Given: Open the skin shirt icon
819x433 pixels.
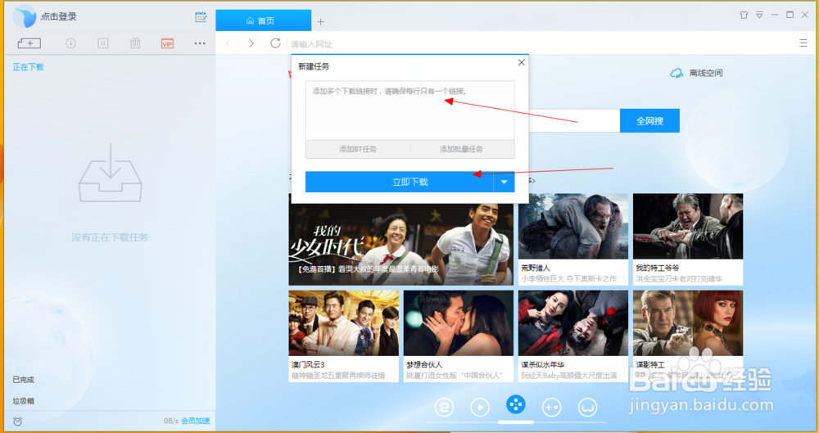Looking at the screenshot, I should [x=744, y=16].
